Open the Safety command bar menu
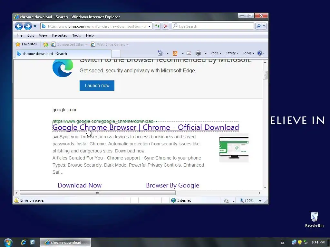This screenshot has height=247, width=330. point(232,53)
